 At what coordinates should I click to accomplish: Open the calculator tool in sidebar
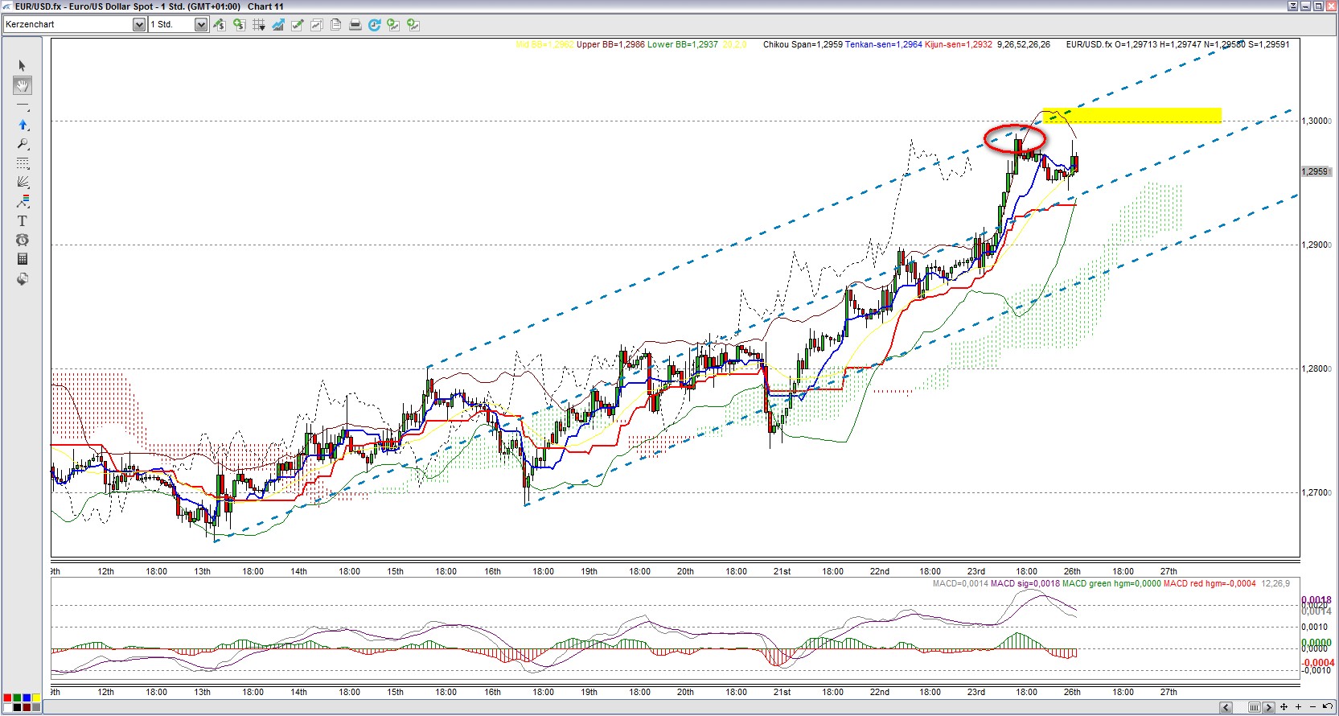coord(22,259)
